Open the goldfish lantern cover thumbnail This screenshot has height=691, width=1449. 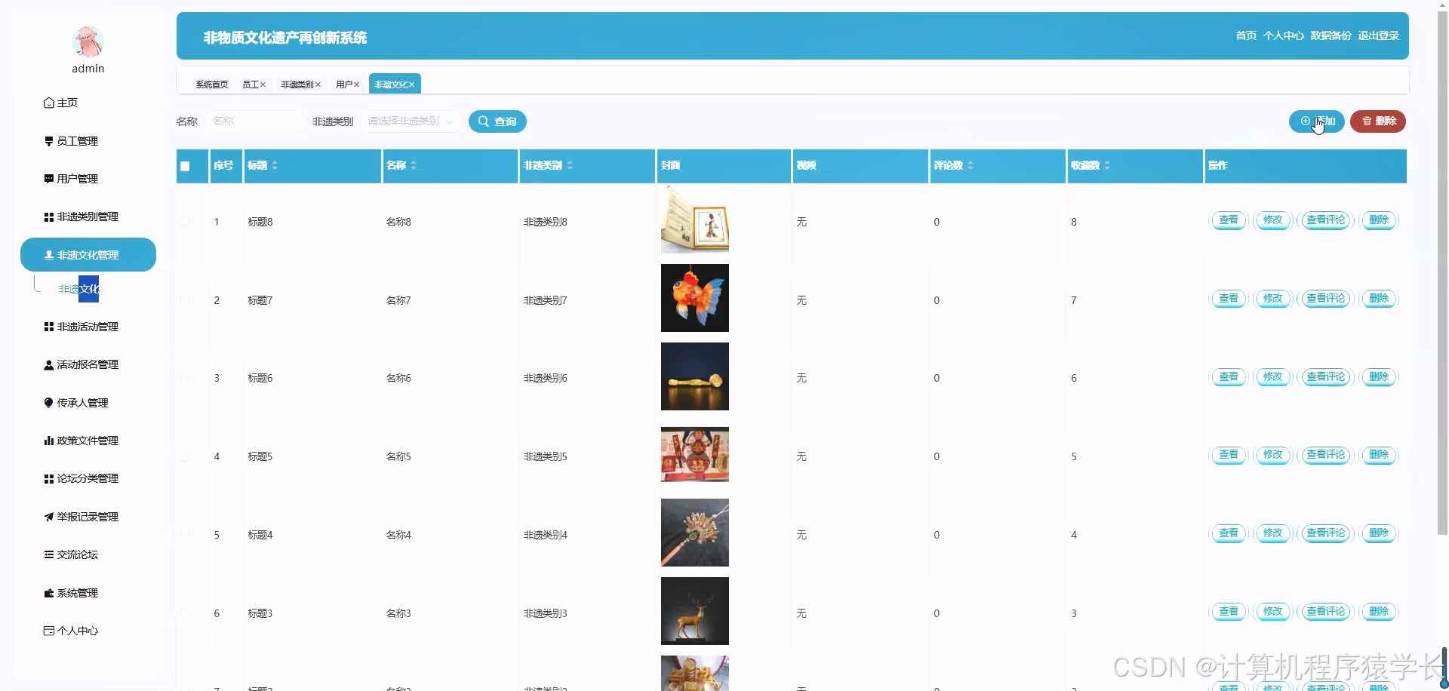click(x=695, y=298)
